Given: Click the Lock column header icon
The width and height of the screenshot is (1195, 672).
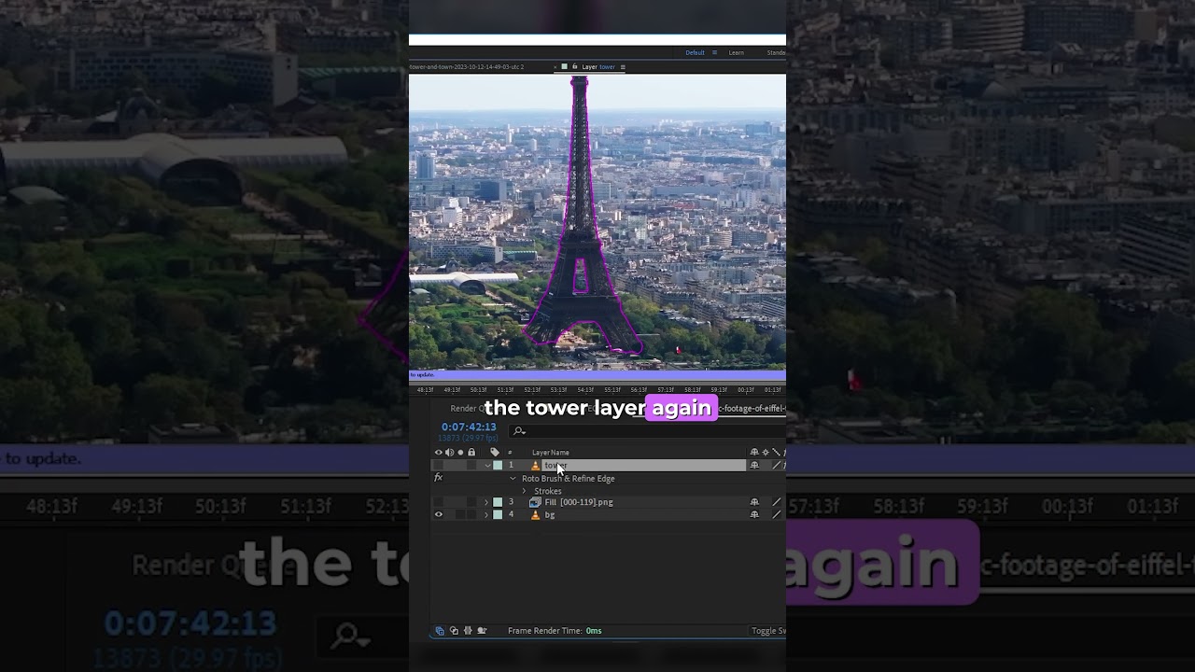Looking at the screenshot, I should click(x=471, y=453).
